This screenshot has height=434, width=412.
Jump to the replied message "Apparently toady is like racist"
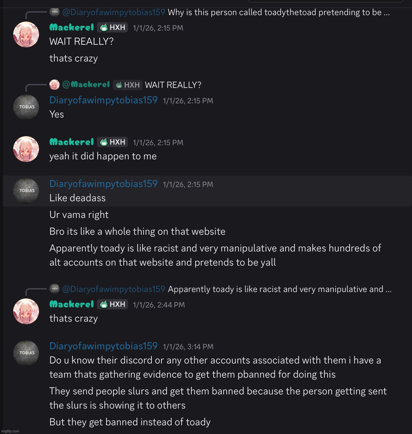click(279, 289)
